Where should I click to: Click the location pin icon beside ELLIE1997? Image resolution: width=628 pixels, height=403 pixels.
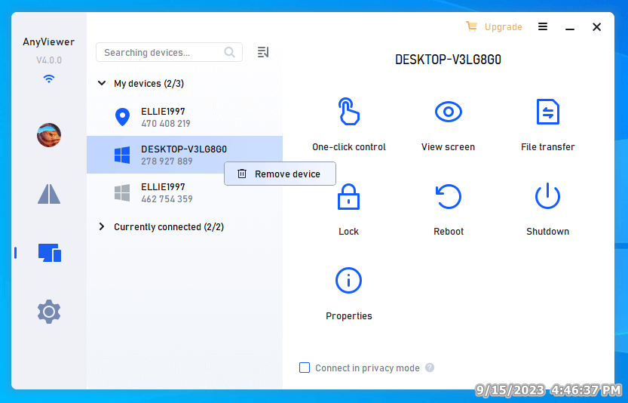pyautogui.click(x=122, y=117)
